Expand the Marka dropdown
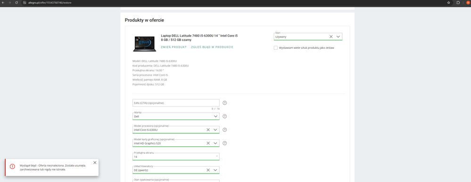 pyautogui.click(x=215, y=116)
